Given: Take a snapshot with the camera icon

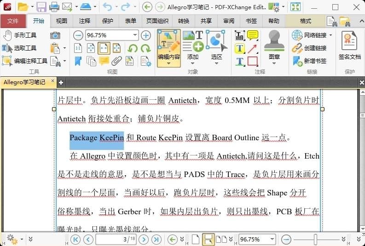Looking at the screenshot, I should tap(55, 35).
